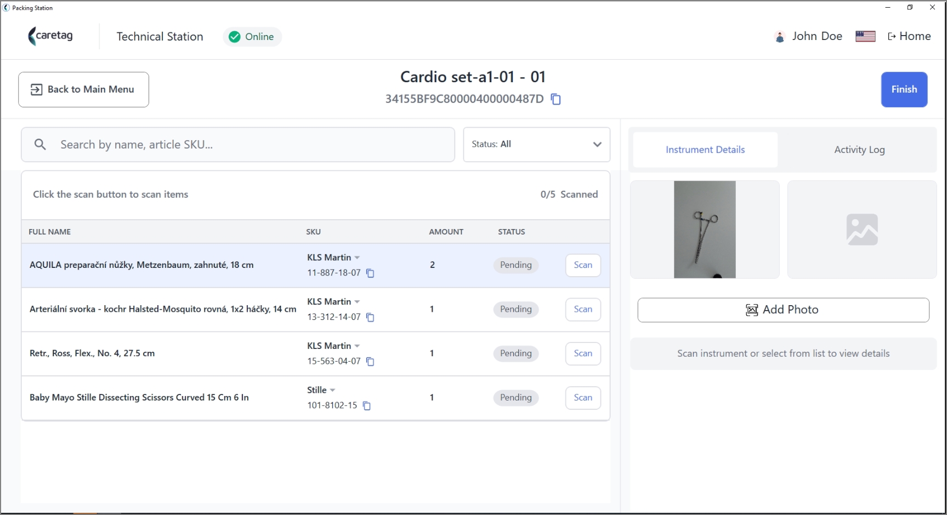Copy the set ID 34155BF9C80000400000487D
Screen dimensions: 947x515
coord(555,99)
